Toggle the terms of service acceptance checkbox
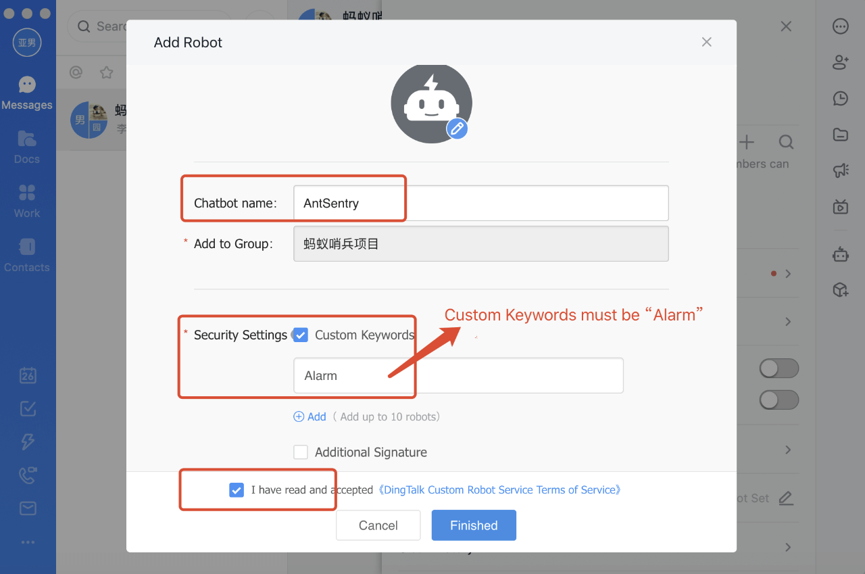 [x=237, y=490]
